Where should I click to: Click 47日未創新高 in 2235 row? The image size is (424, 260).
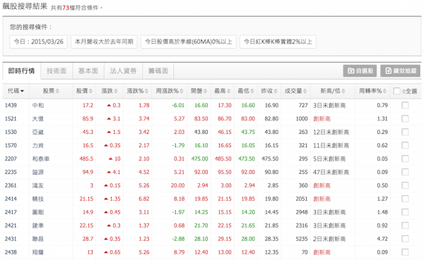click(331, 172)
